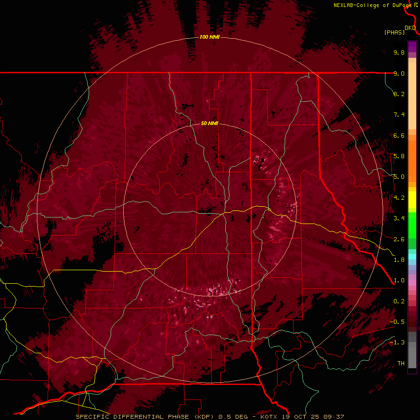The width and height of the screenshot is (420, 420).
Task: Click the 1.8 legend value
Action: (399, 260)
